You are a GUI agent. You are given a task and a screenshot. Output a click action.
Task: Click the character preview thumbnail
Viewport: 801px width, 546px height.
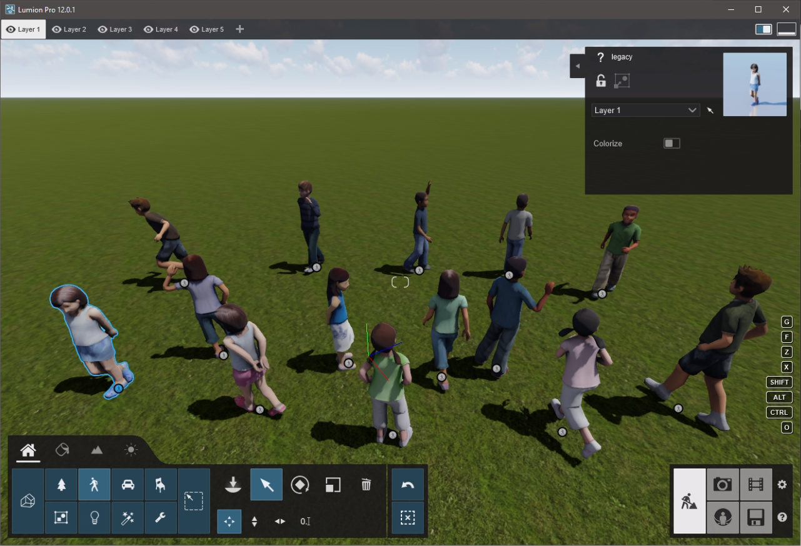(755, 84)
